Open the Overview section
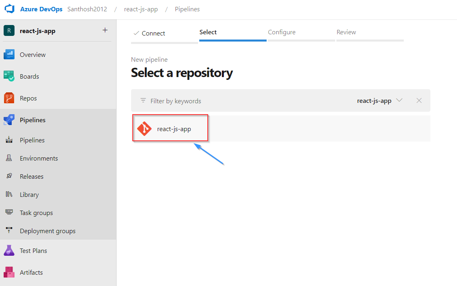This screenshot has height=286, width=457. coord(33,54)
